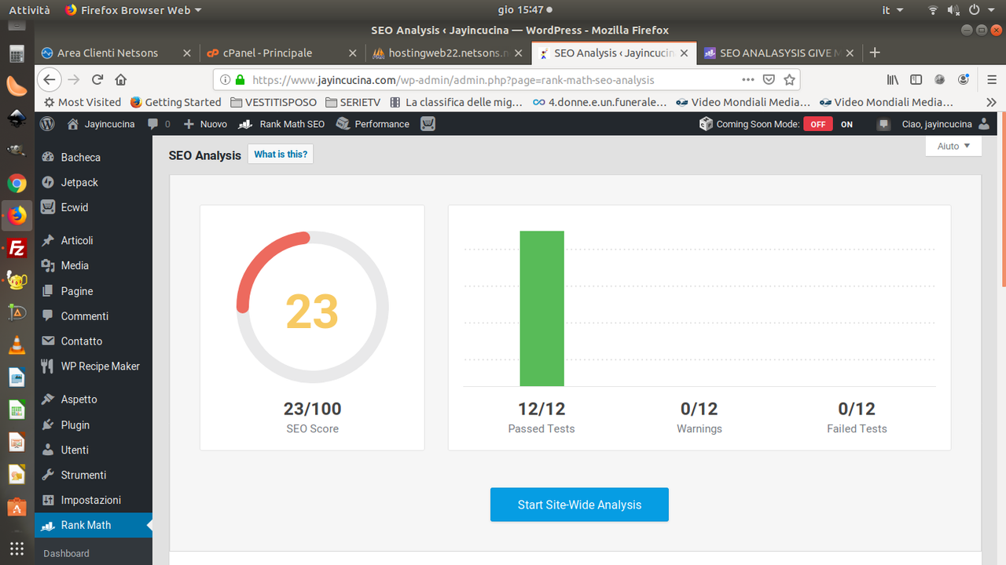Screen dimensions: 1006x565
Task: Open the Ecwid store menu
Action: click(75, 207)
